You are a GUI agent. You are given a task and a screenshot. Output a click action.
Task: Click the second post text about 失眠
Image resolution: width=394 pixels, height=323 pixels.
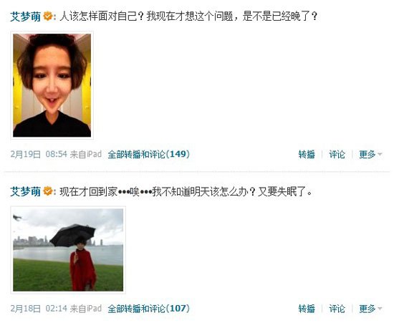coord(186,192)
